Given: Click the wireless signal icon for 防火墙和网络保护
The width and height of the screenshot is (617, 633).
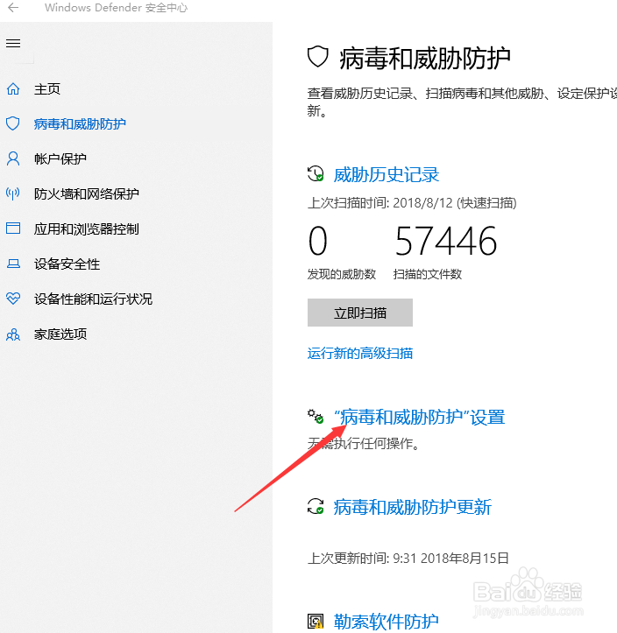Looking at the screenshot, I should pyautogui.click(x=13, y=193).
